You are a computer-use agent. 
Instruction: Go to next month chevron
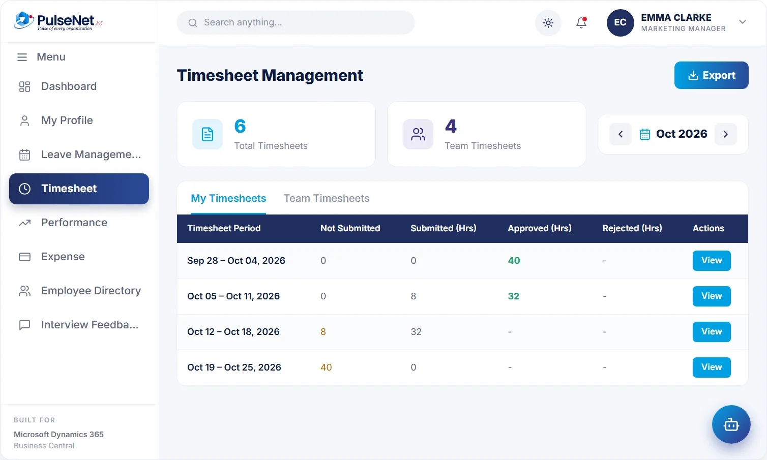coord(726,134)
